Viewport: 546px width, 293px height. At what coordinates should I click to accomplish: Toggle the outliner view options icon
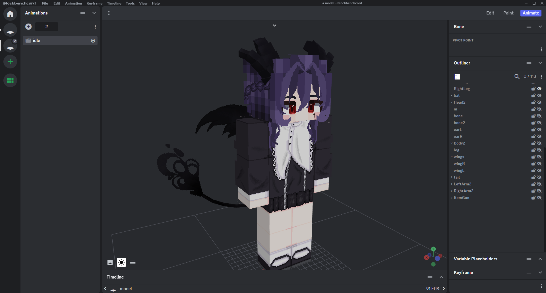tap(457, 77)
